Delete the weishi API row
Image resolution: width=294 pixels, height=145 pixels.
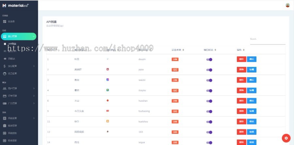pos(241,80)
